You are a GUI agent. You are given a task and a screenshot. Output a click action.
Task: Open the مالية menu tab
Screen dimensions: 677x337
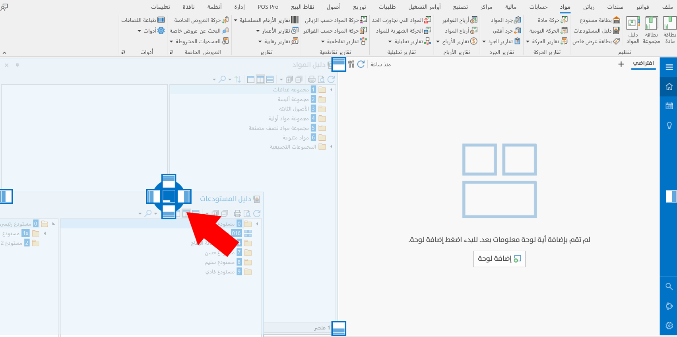[x=510, y=7]
